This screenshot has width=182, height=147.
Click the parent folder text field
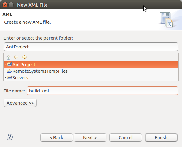(x=91, y=47)
